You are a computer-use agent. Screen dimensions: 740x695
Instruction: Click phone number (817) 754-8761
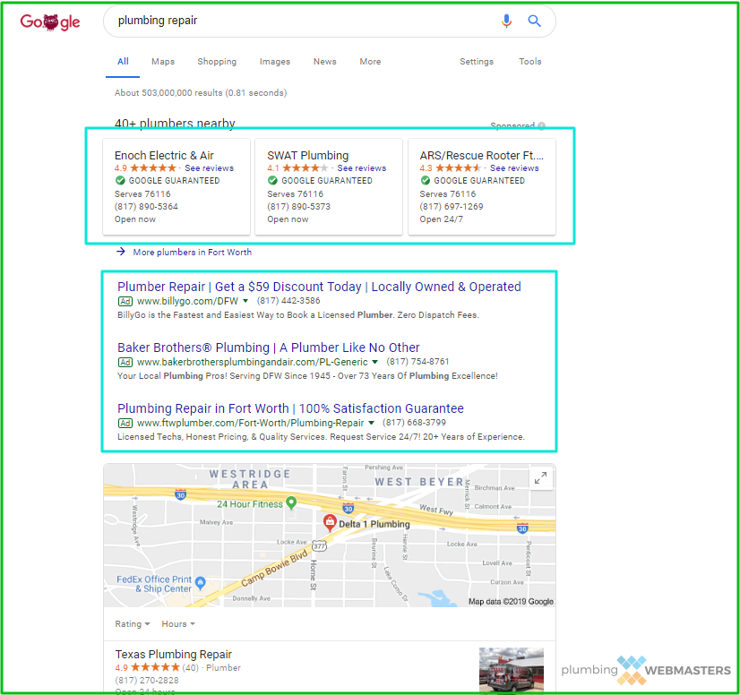(x=417, y=362)
